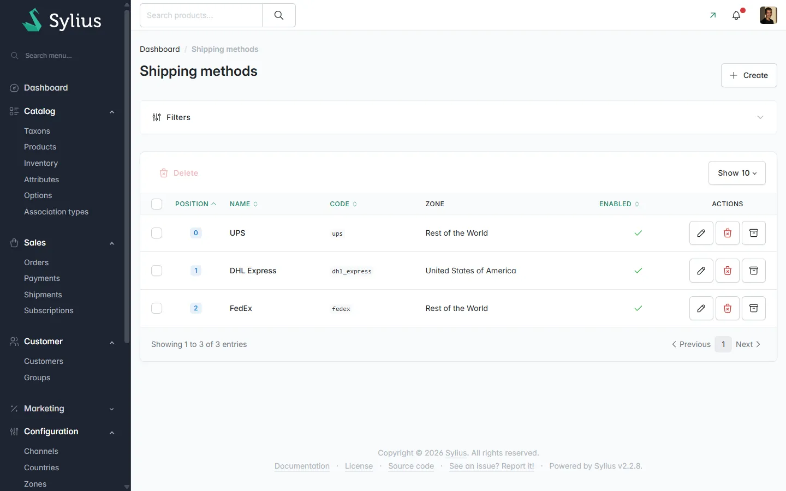
Task: Click the See an issue? Report it! link
Action: point(491,466)
